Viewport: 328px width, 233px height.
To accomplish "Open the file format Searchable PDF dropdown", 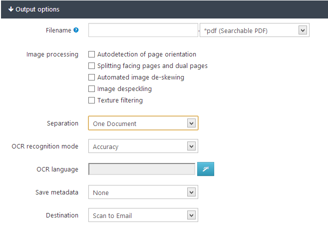I will click(254, 30).
